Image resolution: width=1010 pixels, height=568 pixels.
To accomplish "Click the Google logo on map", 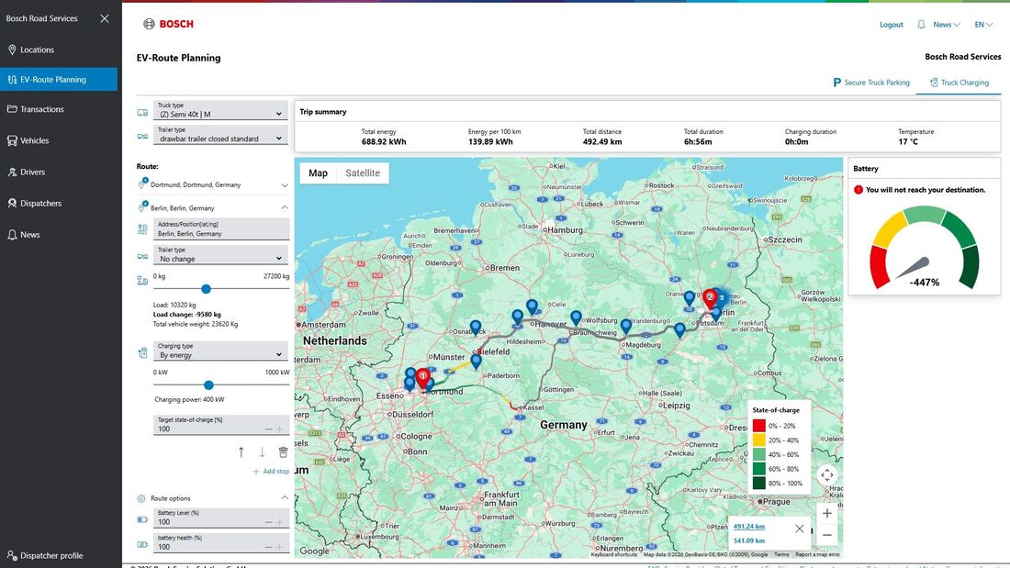I will click(x=314, y=551).
